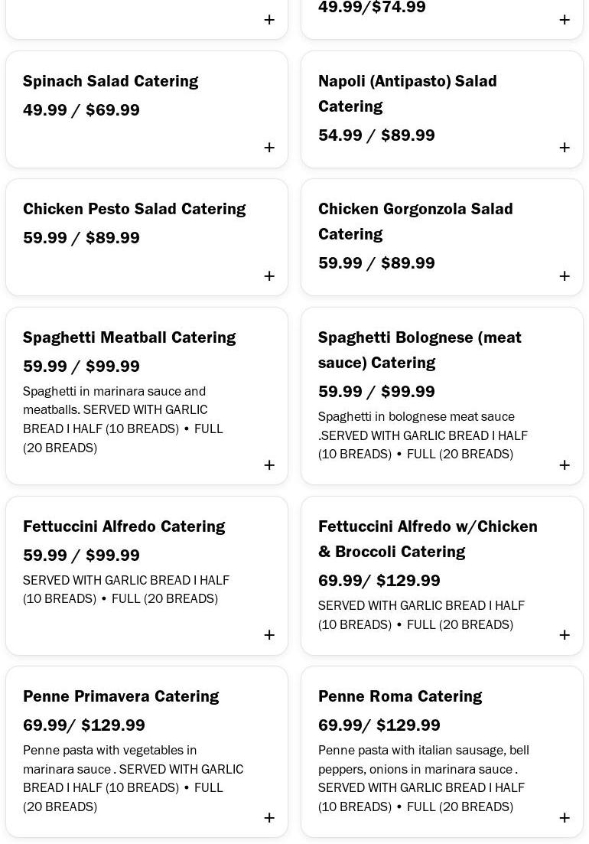Select Spaghetti Meatball Catering heading
This screenshot has width=589, height=844.
(x=129, y=337)
